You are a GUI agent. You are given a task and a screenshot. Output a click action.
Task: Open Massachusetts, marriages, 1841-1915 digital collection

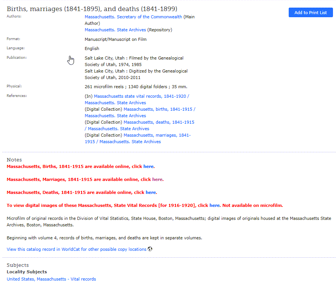coord(157,135)
